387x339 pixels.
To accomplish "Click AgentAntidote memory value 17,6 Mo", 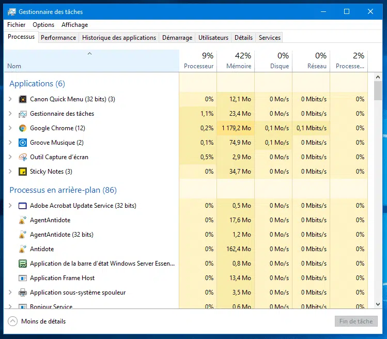I will point(240,220).
